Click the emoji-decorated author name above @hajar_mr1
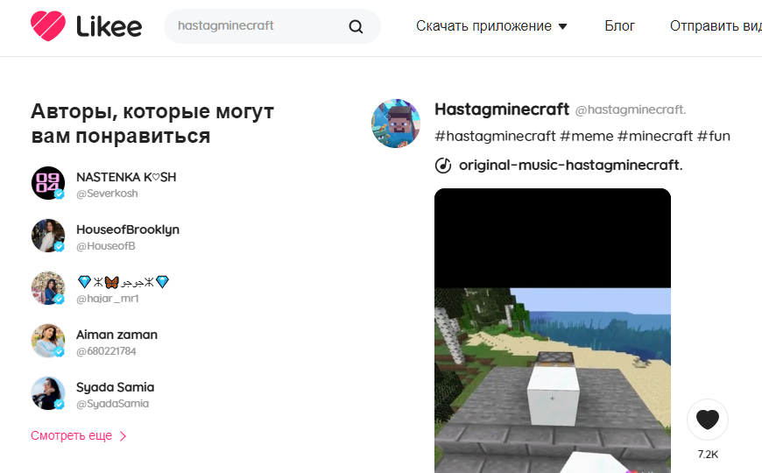762x473 pixels. click(x=123, y=282)
